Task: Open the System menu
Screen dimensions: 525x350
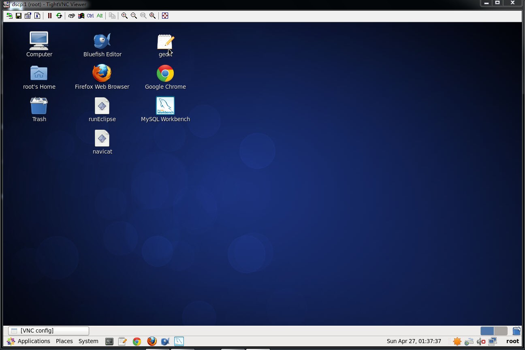Action: 88,341
